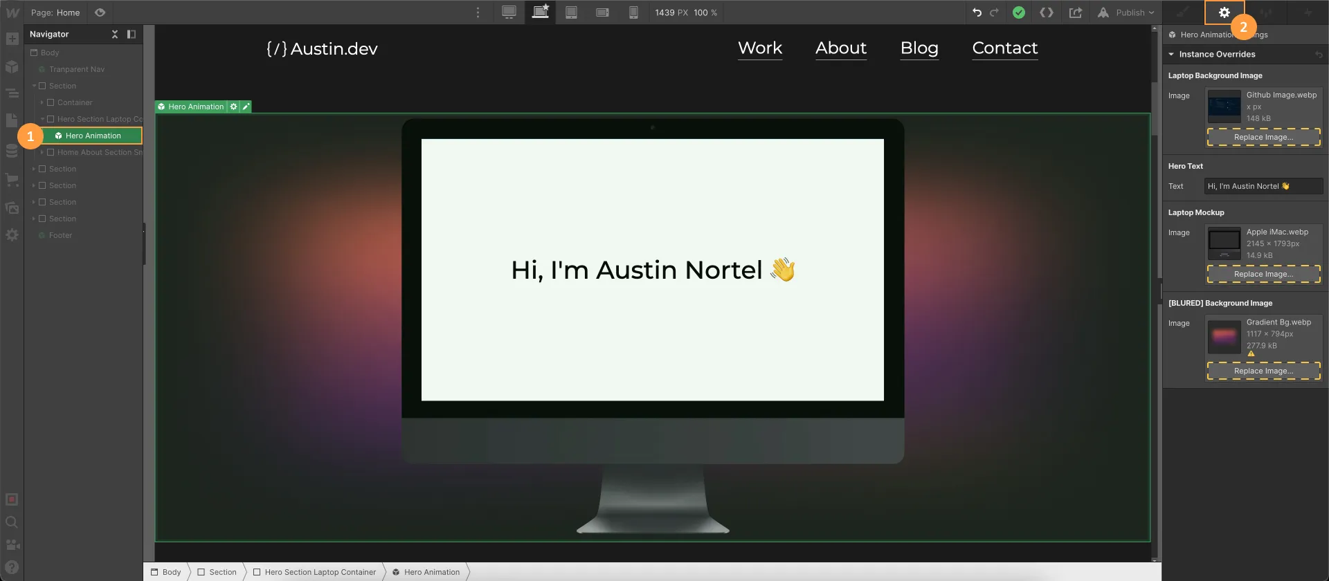The image size is (1329, 581).
Task: Open the Add Elements panel
Action: coord(12,39)
